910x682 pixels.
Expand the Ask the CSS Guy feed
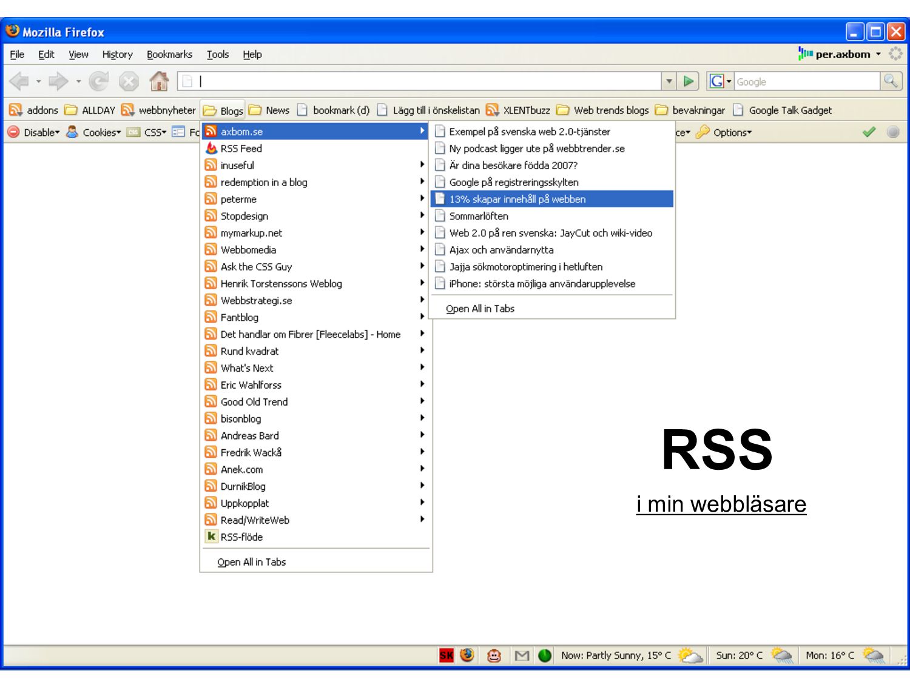316,267
